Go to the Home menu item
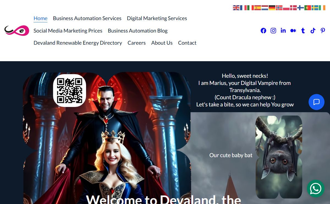Image resolution: width=330 pixels, height=204 pixels. [x=40, y=18]
